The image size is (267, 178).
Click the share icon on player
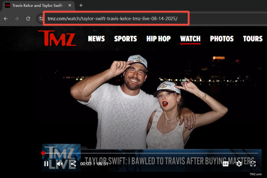pos(73,164)
